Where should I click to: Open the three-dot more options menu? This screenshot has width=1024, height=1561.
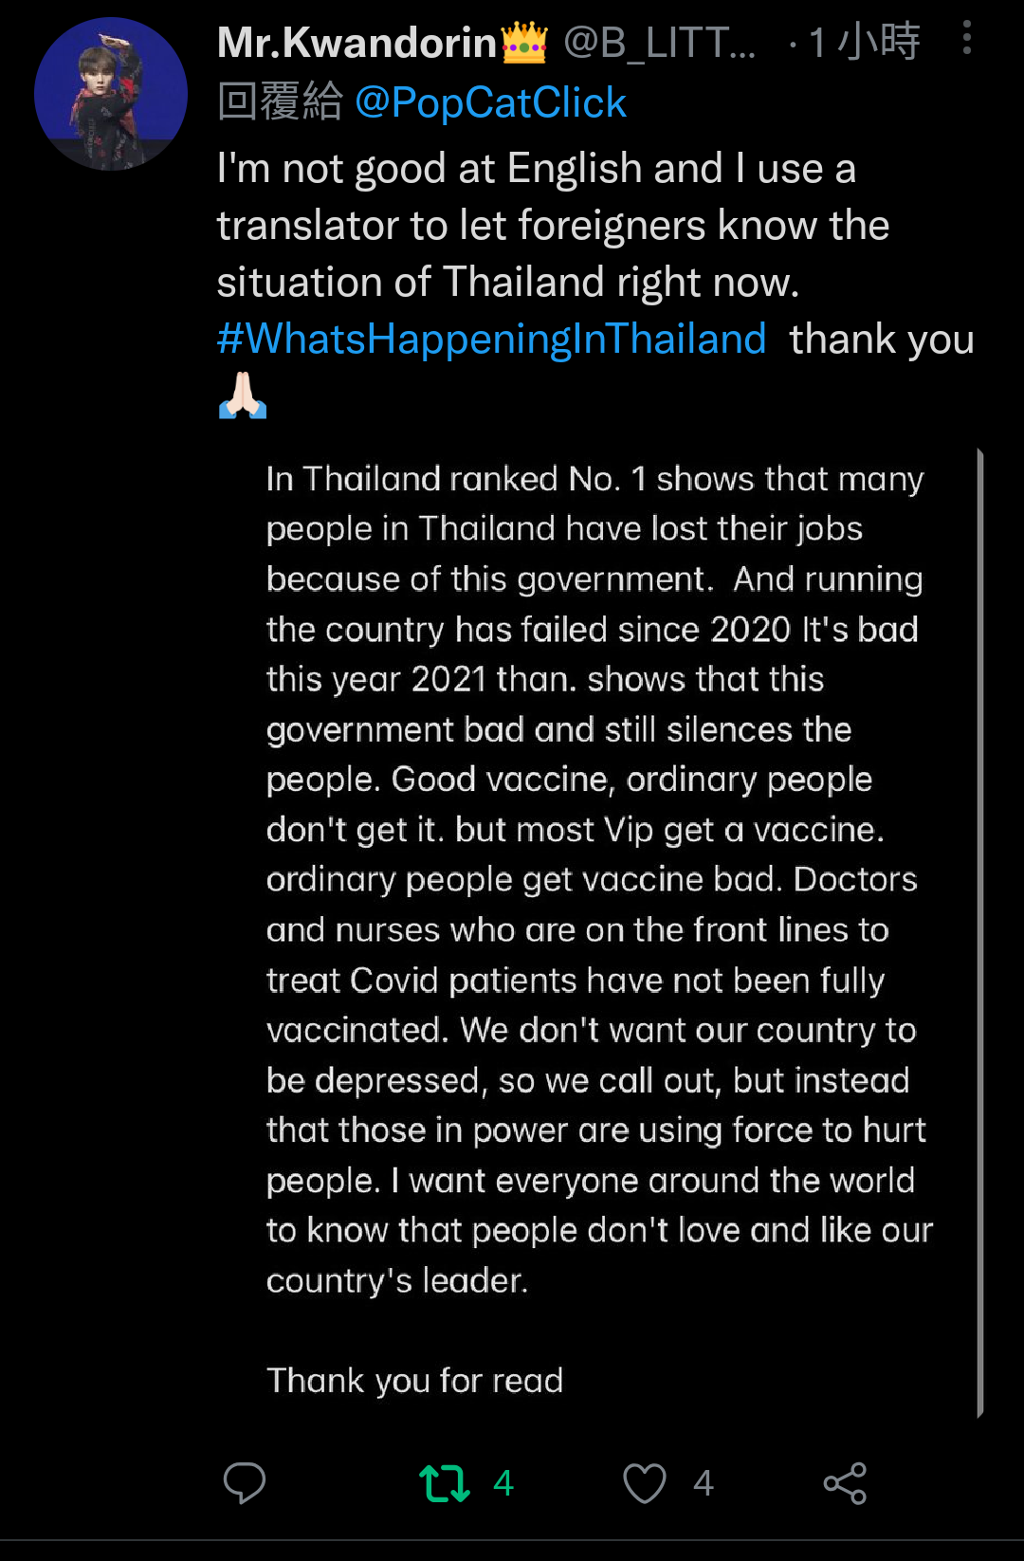tap(966, 38)
